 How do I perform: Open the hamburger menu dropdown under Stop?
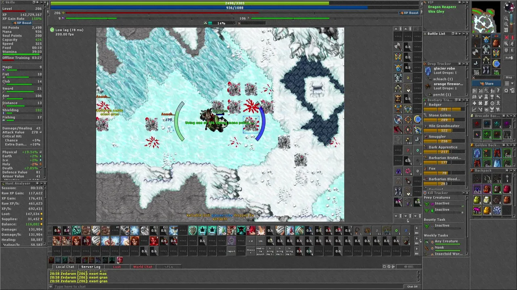pos(509,83)
